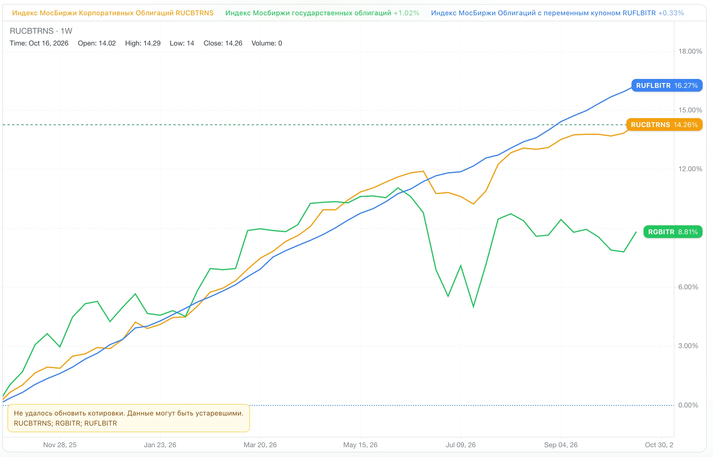
Task: Click the High: 14.29 value
Action: [143, 43]
